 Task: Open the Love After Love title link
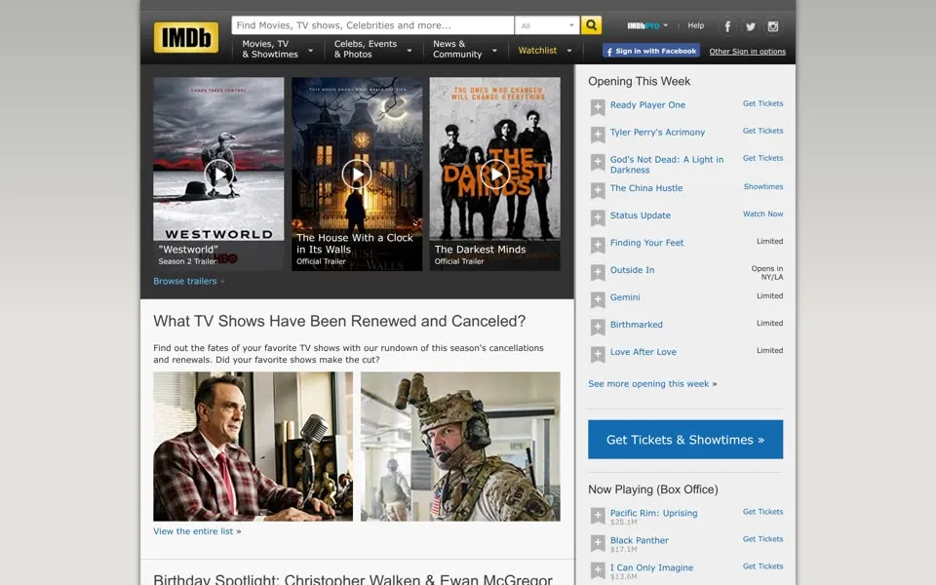(x=643, y=352)
